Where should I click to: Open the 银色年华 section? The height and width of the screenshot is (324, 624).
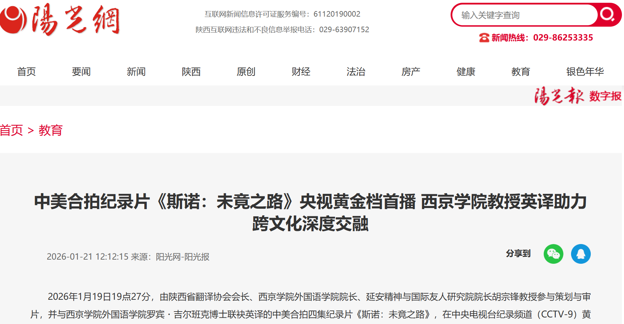pyautogui.click(x=585, y=72)
